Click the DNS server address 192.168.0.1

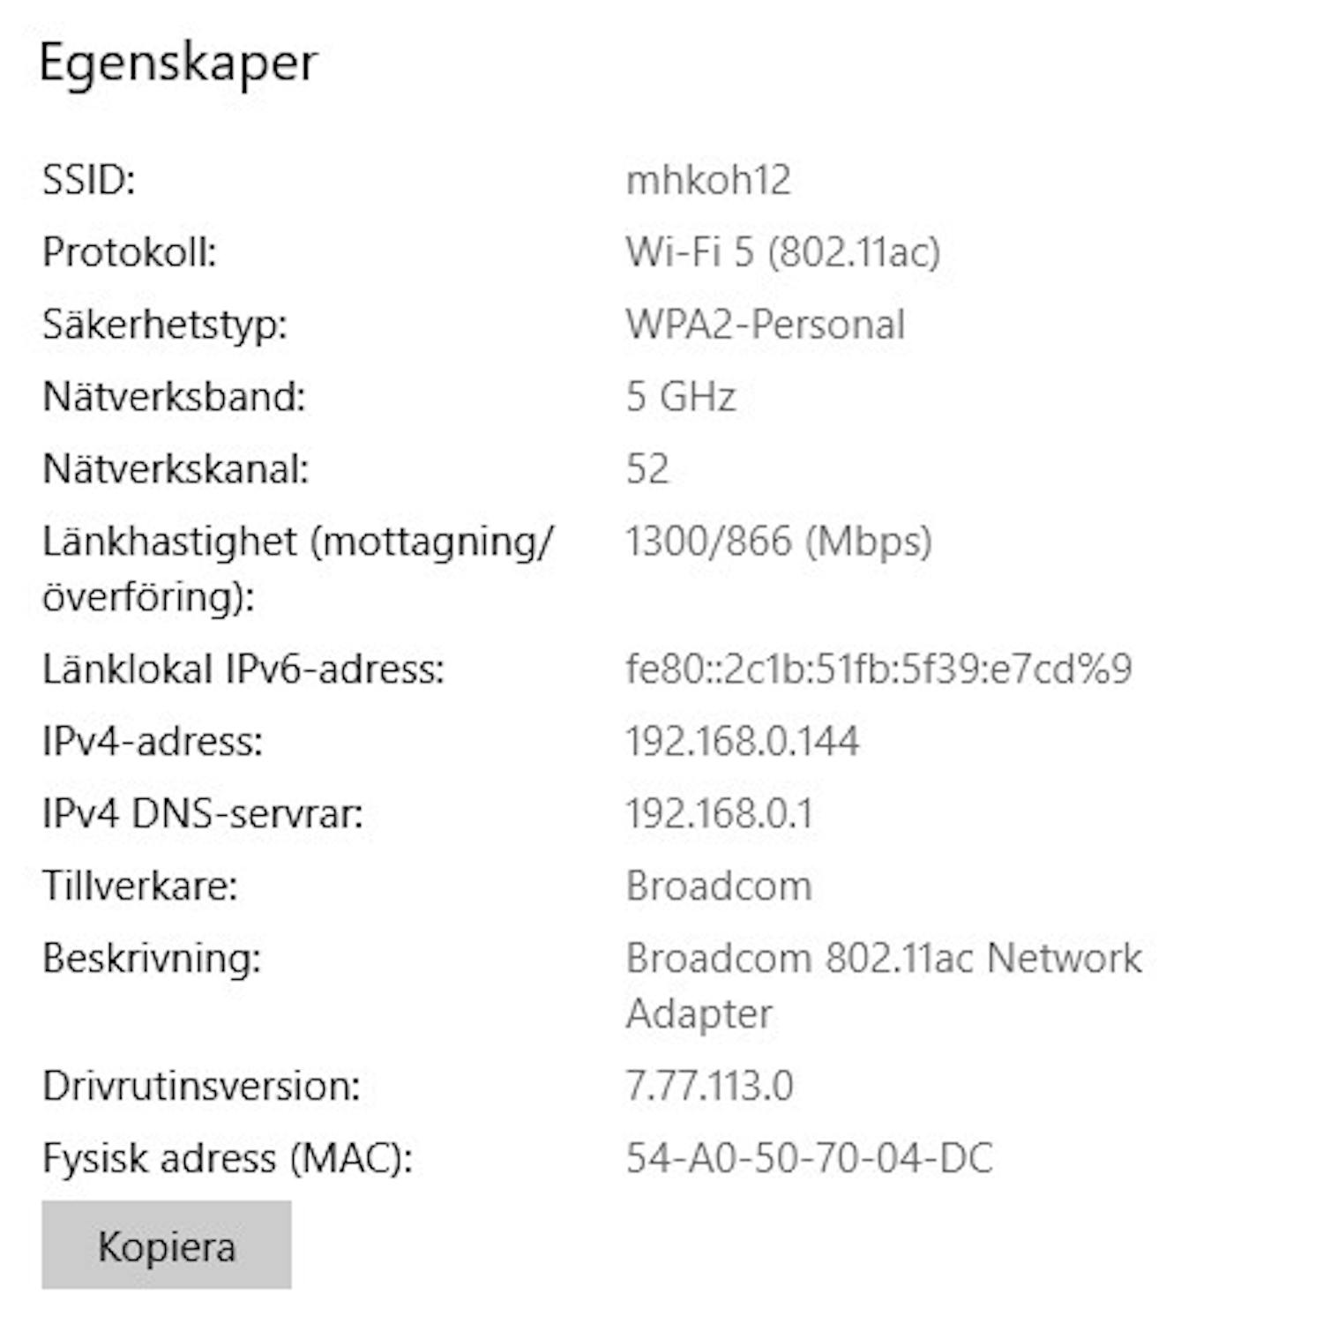(x=719, y=813)
